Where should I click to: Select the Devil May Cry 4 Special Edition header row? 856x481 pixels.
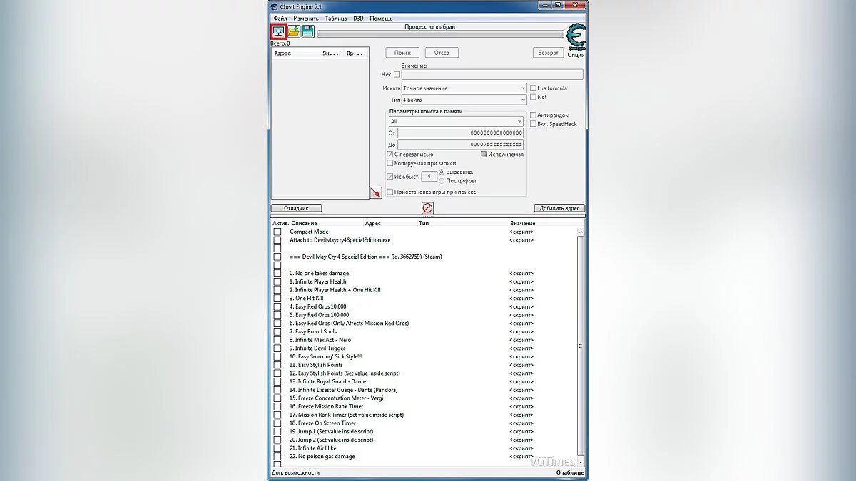coord(424,257)
